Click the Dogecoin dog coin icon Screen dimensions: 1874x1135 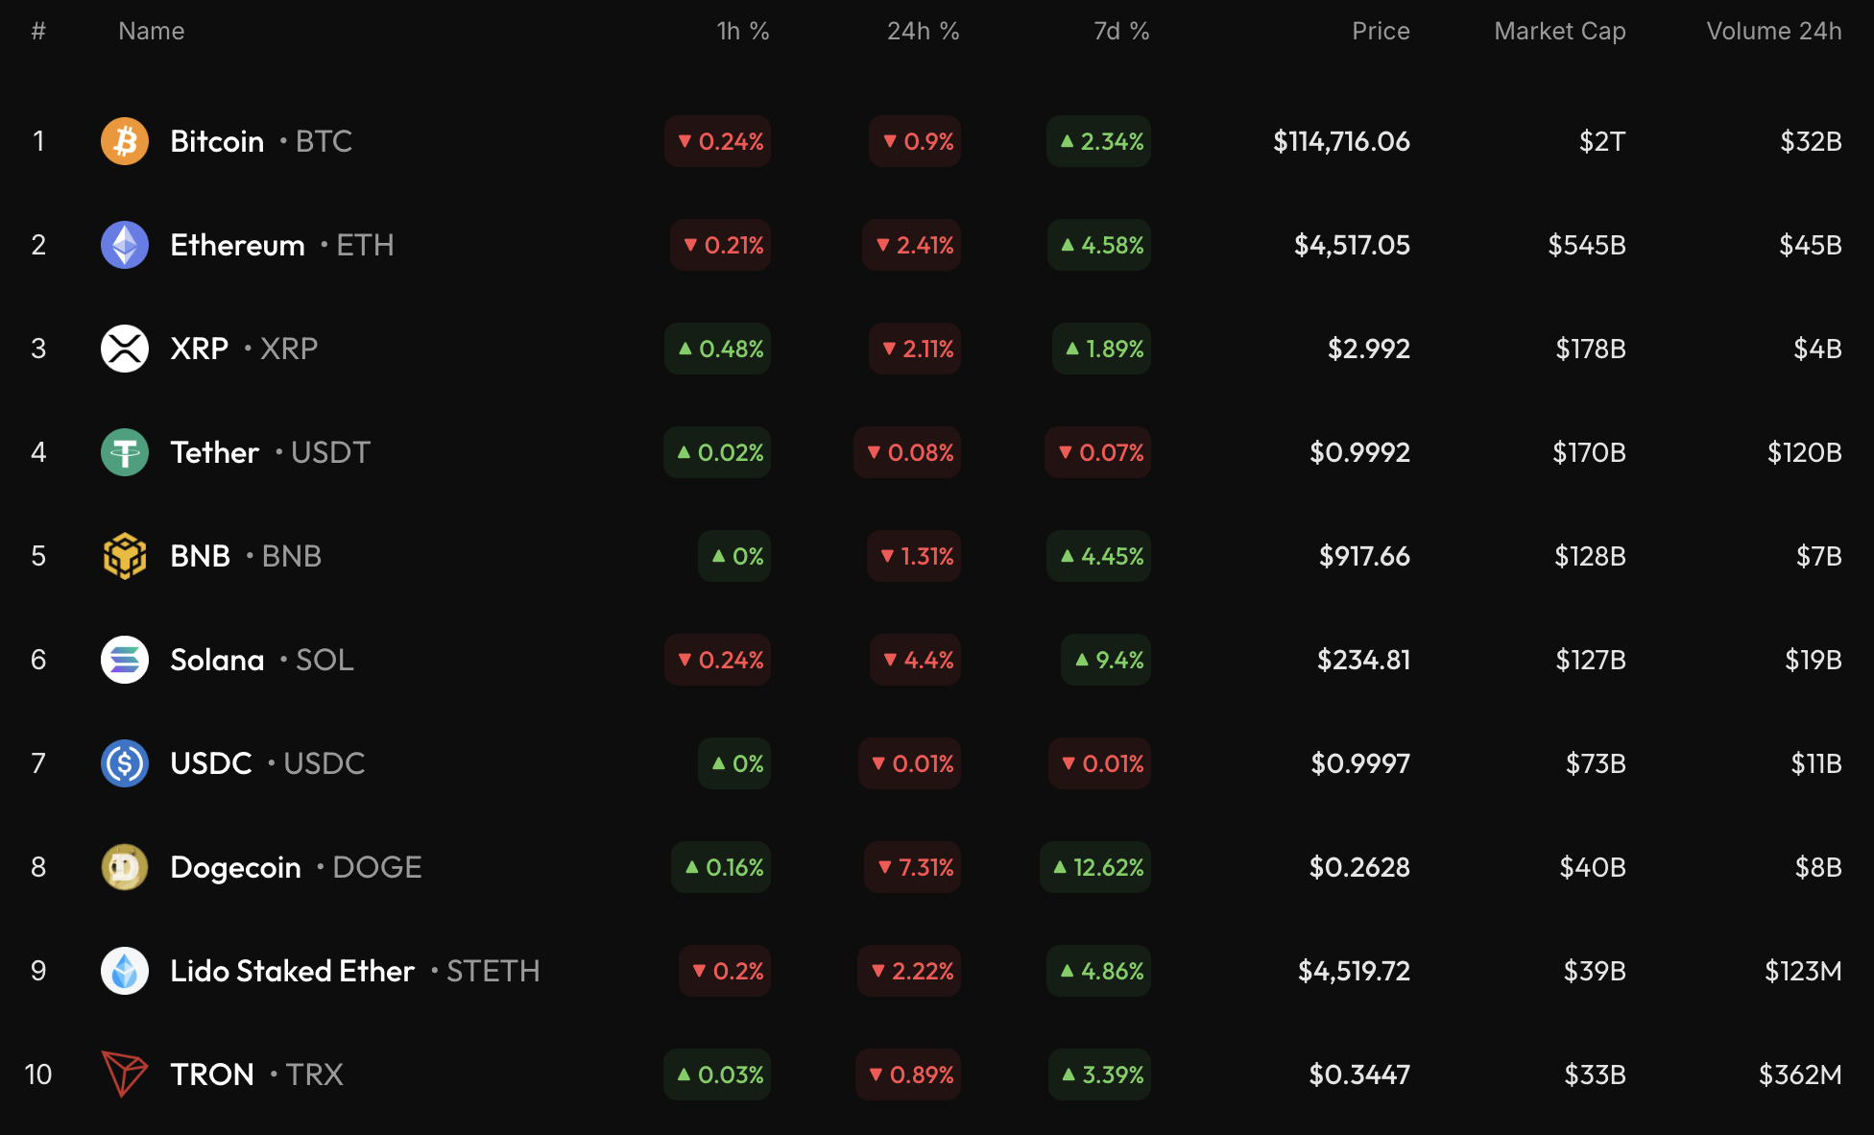[125, 867]
